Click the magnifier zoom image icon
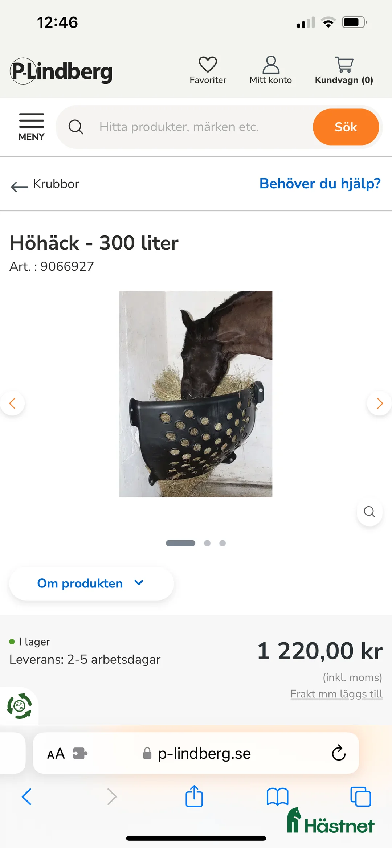Viewport: 392px width, 848px height. (369, 512)
